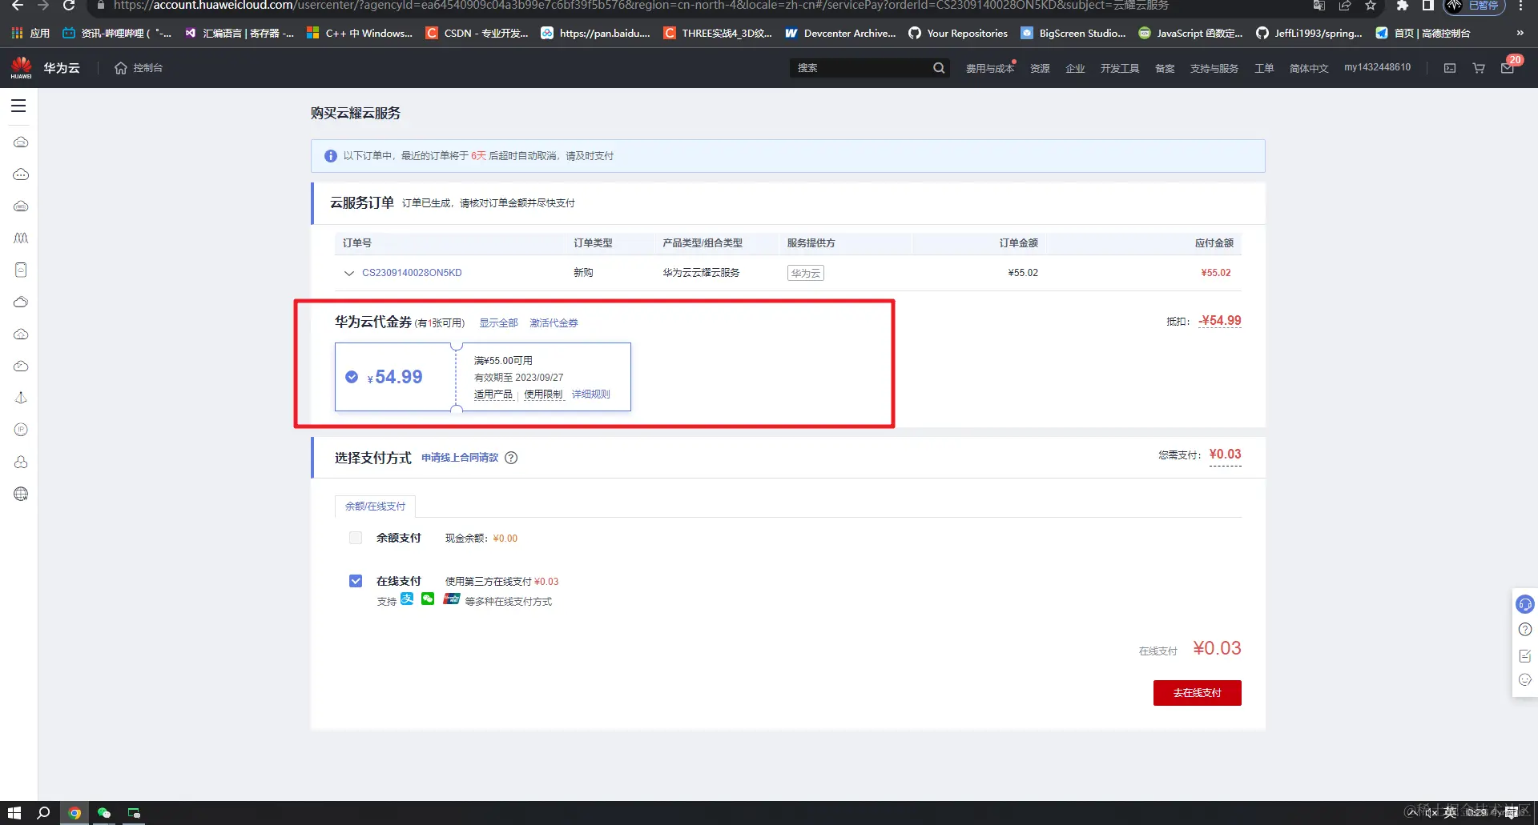Screen dimensions: 1538x825
Task: Open the customer service headset floating icon
Action: point(1525,604)
